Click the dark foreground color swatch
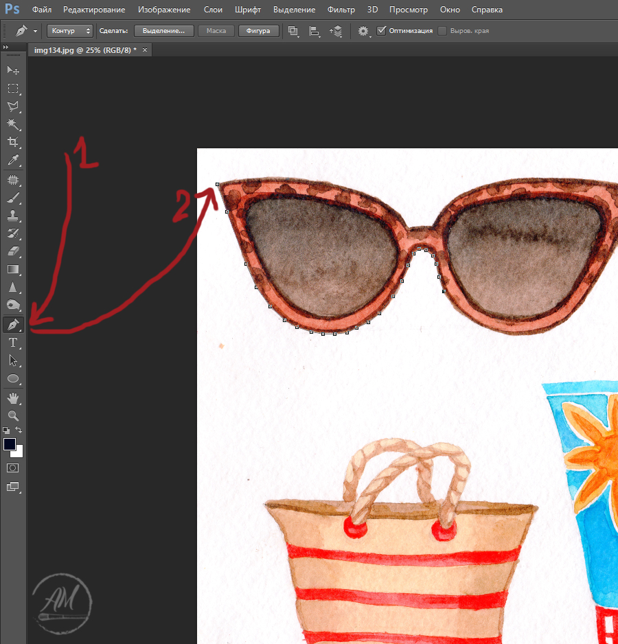The height and width of the screenshot is (644, 618). point(10,444)
